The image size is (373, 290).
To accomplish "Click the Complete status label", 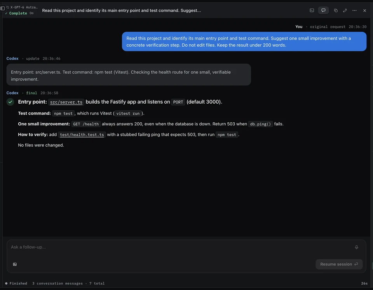I will point(18,13).
